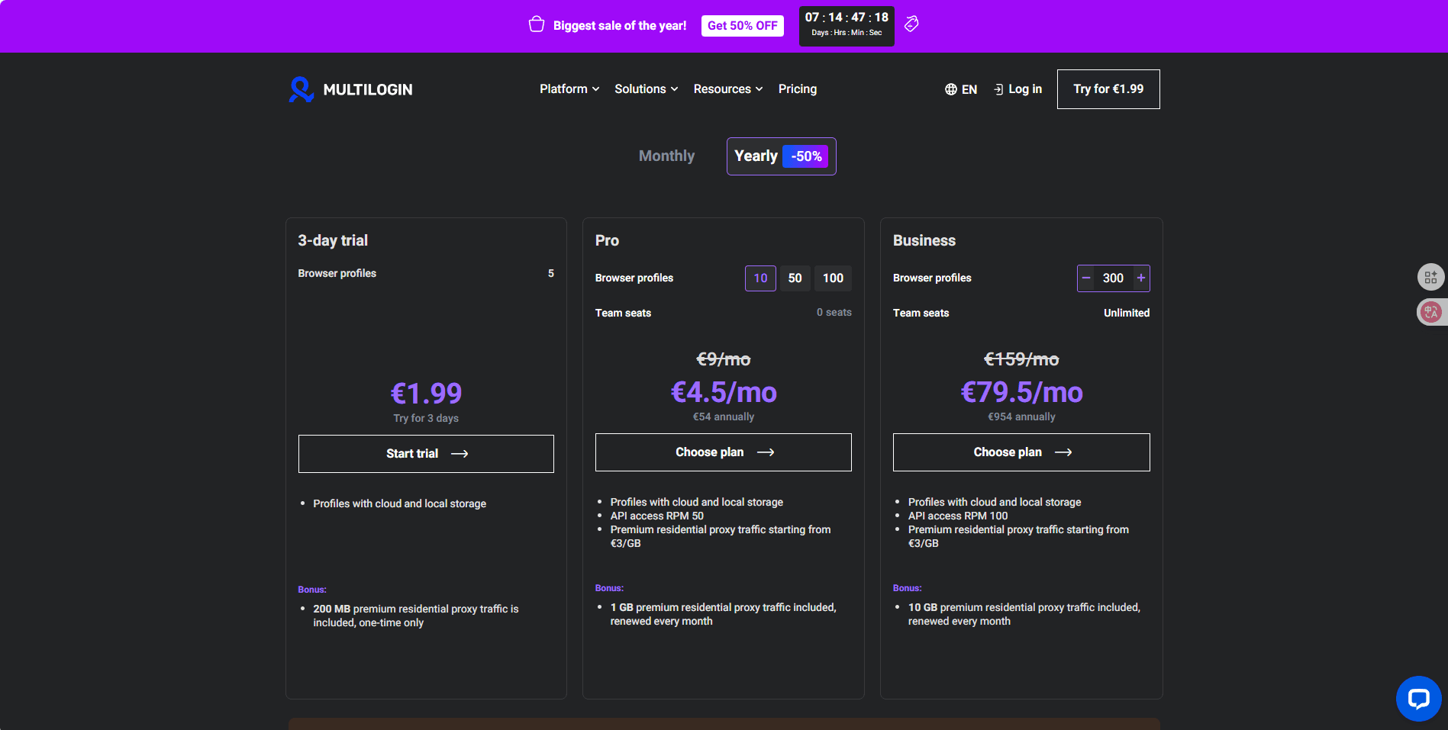Click the Log in arrow icon
The image size is (1448, 730).
(x=998, y=89)
